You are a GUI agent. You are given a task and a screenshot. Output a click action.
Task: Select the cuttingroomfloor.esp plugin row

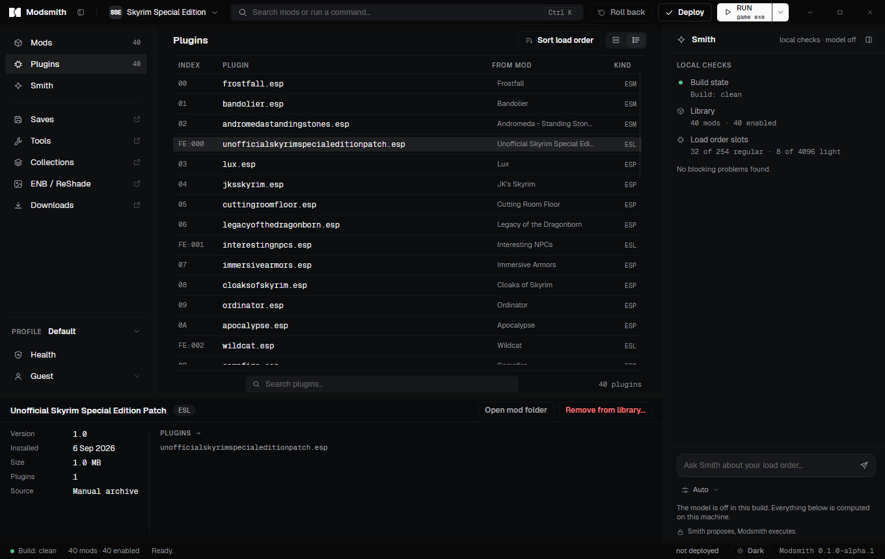(407, 205)
